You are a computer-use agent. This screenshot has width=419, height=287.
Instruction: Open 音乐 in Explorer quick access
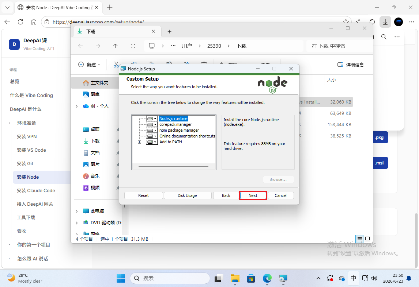point(91,176)
